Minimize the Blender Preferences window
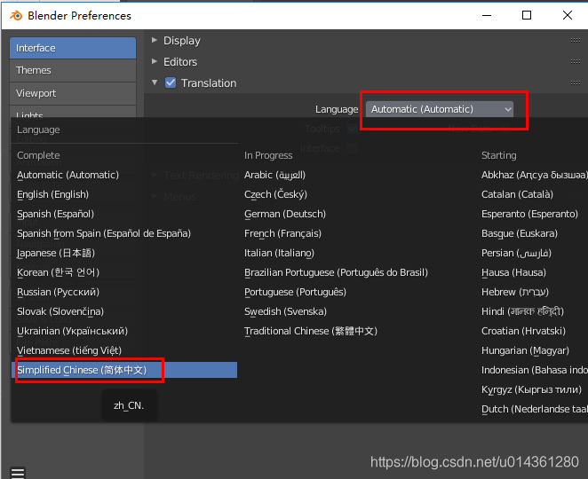Screen dimensions: 588x479 click(x=487, y=15)
